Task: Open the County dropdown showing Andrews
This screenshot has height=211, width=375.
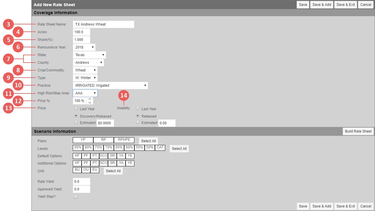Action: coord(88,63)
